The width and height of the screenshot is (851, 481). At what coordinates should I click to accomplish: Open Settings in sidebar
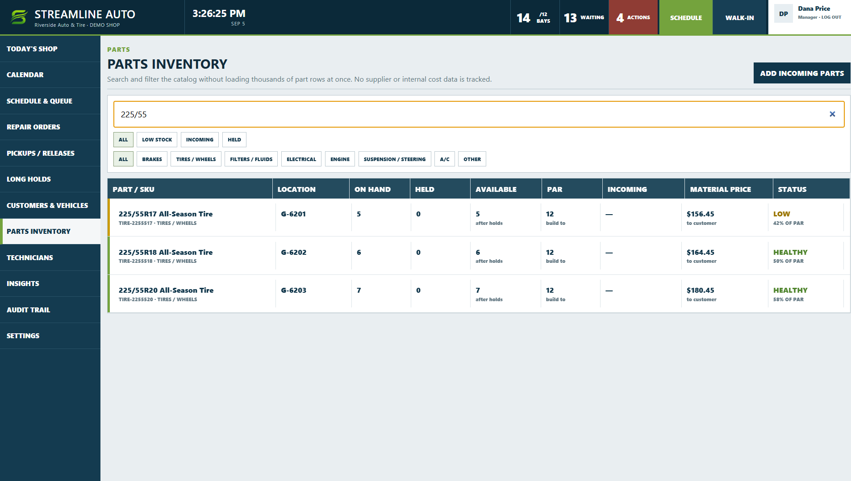(50, 336)
